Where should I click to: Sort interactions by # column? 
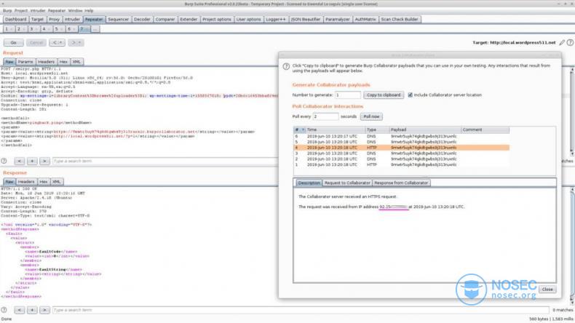pos(300,129)
